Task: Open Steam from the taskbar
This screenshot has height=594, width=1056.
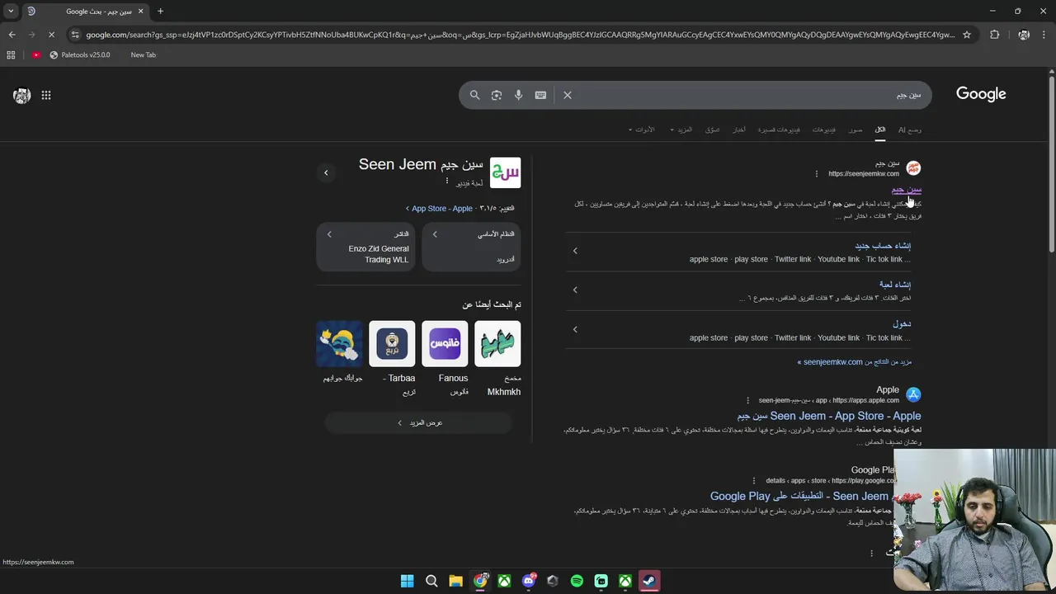Action: tap(649, 581)
